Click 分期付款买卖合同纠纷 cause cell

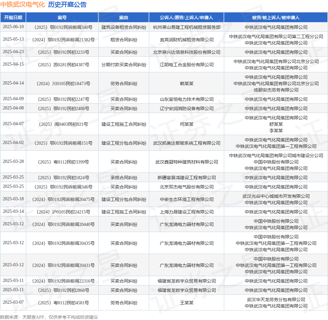tap(124, 65)
